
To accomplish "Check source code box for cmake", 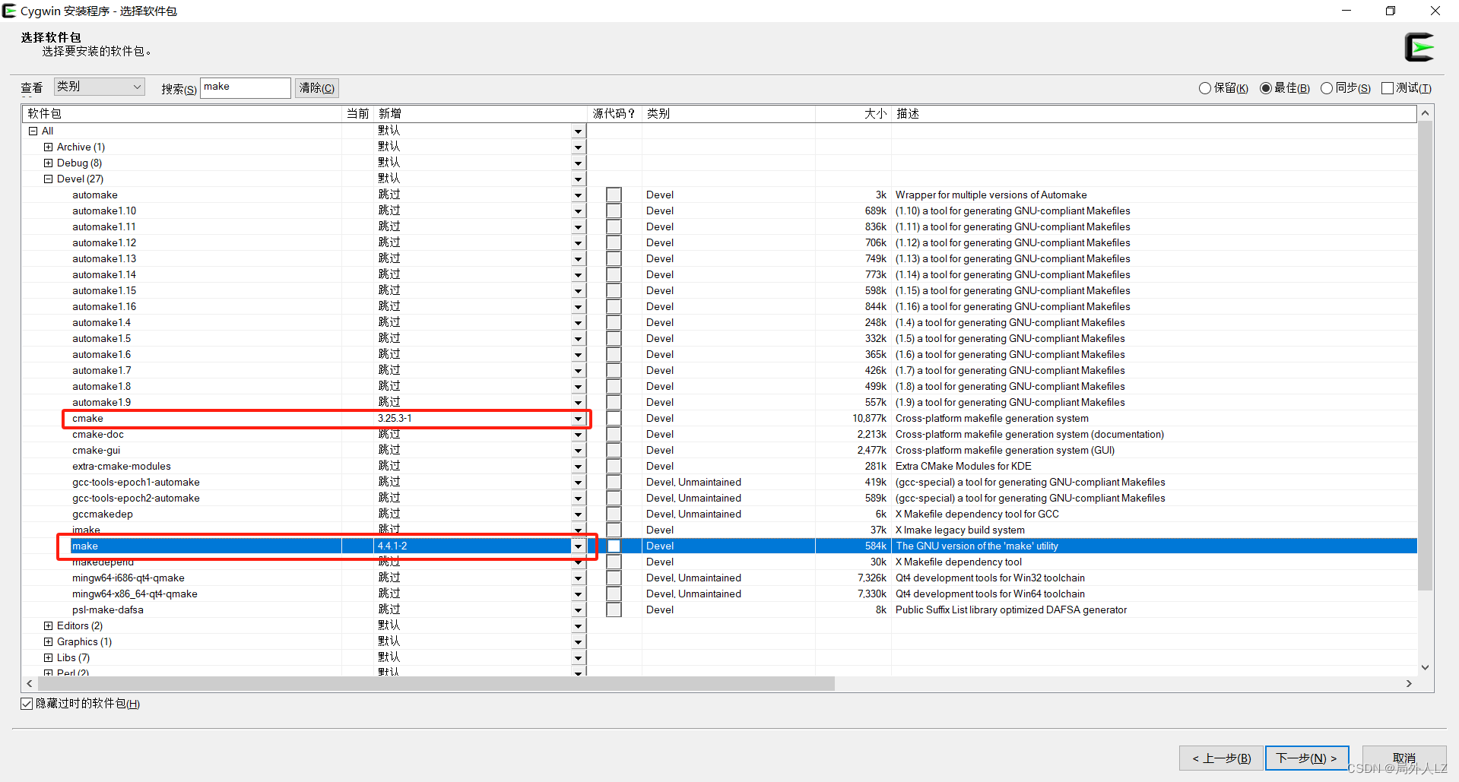I will coord(614,419).
